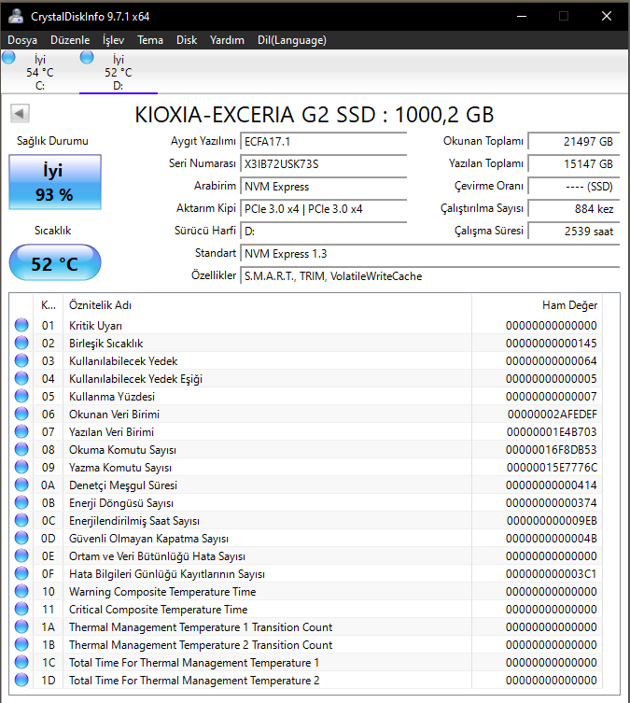The height and width of the screenshot is (703, 630).
Task: Click the Seri Numarası field X3IB72USK73S
Action: [324, 164]
